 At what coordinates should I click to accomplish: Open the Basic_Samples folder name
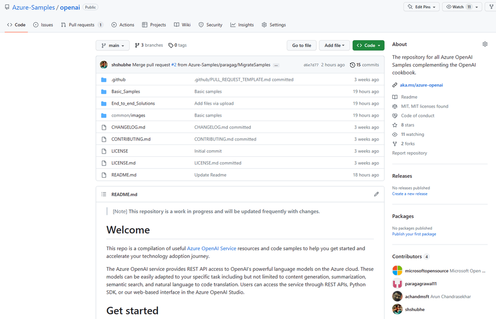tap(126, 91)
